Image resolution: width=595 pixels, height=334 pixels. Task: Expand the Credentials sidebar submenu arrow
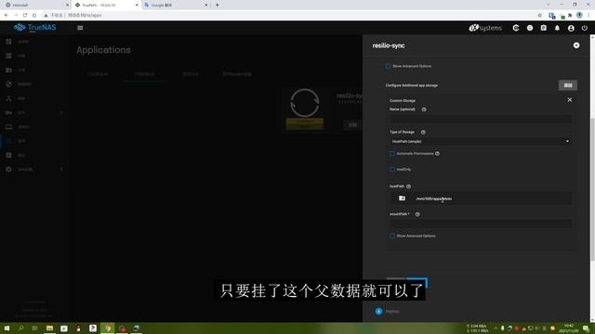pyautogui.click(x=61, y=112)
